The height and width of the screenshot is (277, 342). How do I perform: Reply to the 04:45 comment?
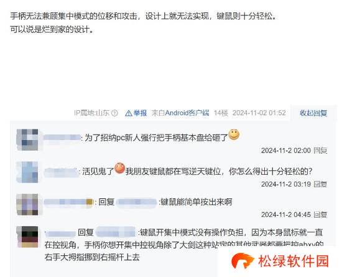click(320, 214)
